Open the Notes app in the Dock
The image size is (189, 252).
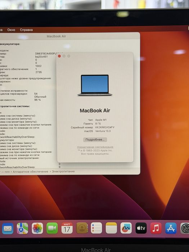(111, 228)
